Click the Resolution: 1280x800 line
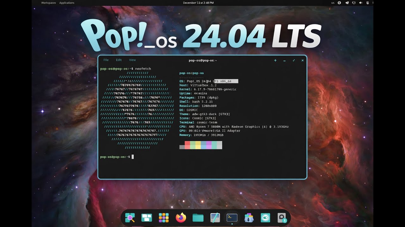The height and width of the screenshot is (227, 405). point(198,106)
